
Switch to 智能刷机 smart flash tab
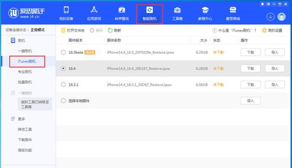click(x=150, y=14)
